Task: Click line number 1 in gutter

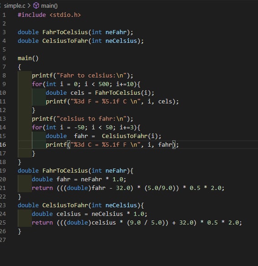Action: (x=4, y=15)
